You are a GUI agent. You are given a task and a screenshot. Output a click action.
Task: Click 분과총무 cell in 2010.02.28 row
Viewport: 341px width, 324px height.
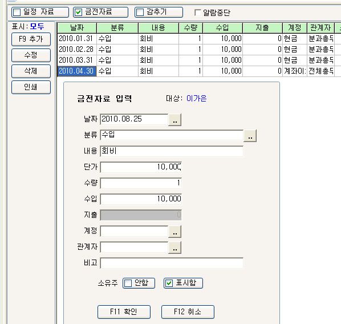[x=321, y=50]
